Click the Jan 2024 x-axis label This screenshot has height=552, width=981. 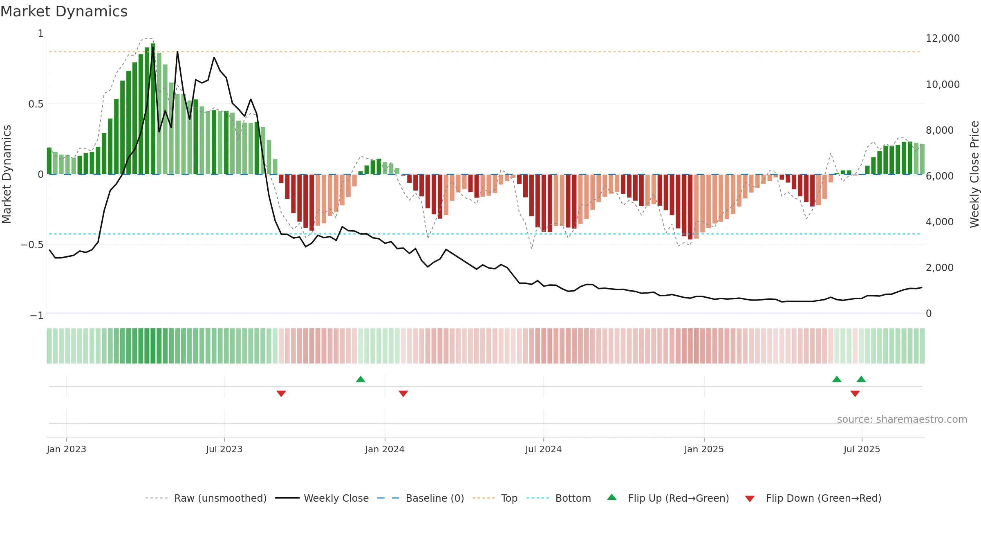pos(385,449)
